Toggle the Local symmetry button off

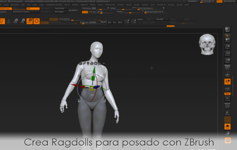pyautogui.click(x=228, y=81)
